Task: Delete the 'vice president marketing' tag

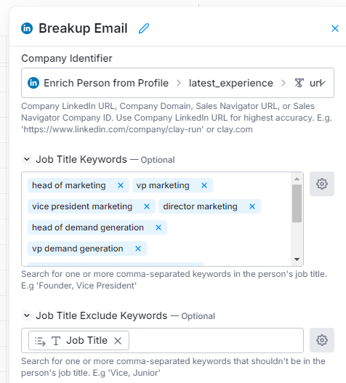Action: tap(147, 206)
